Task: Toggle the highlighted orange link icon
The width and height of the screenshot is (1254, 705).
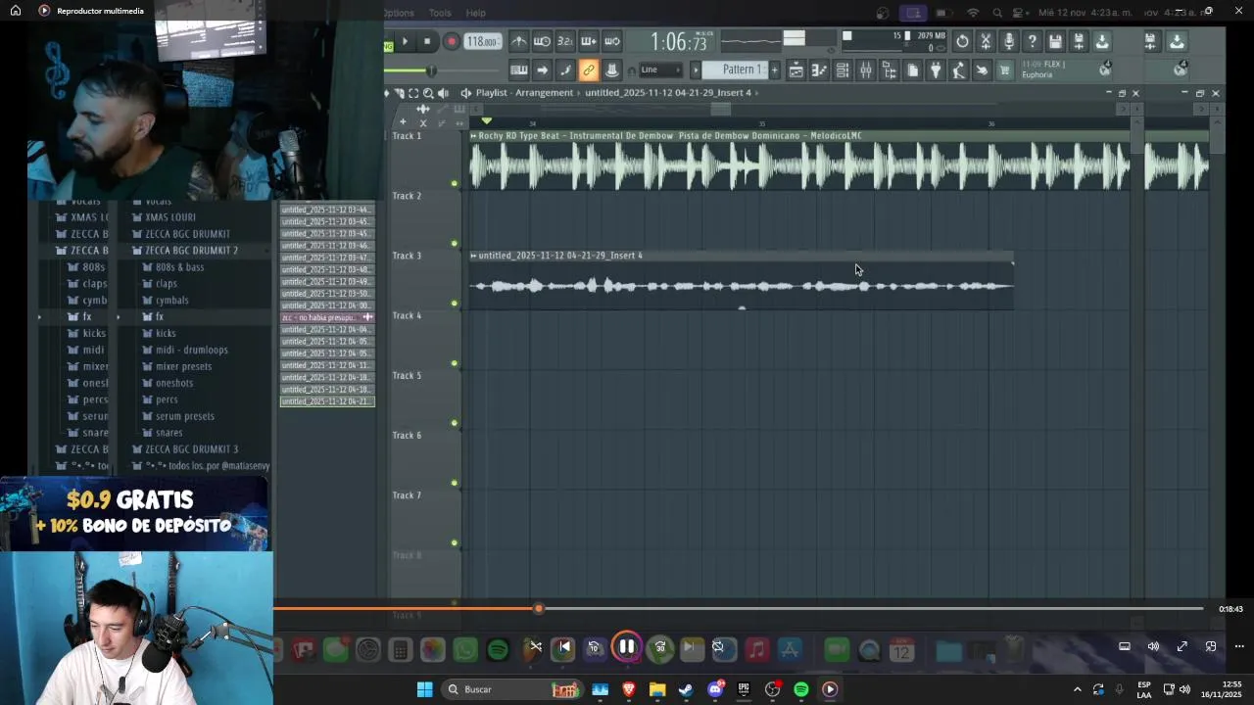Action: pos(588,70)
